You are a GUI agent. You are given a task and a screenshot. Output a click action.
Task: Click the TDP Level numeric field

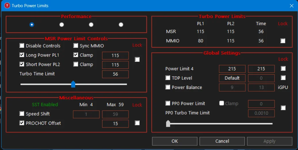261,78
